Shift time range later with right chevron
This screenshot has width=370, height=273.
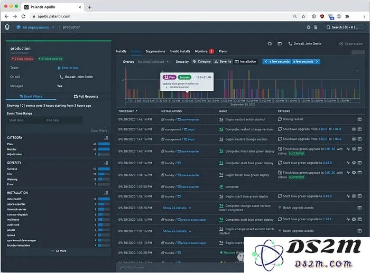point(317,62)
